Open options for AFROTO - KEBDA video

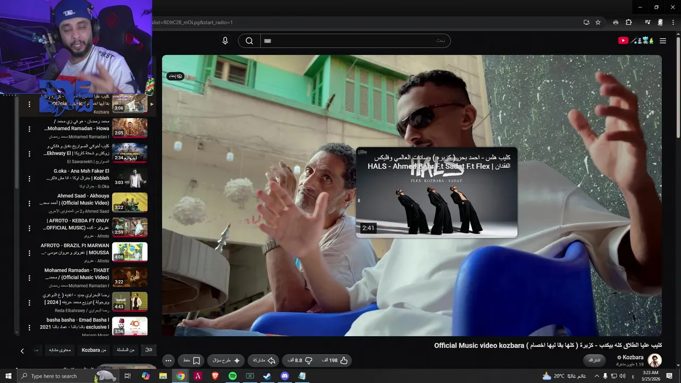(x=29, y=228)
